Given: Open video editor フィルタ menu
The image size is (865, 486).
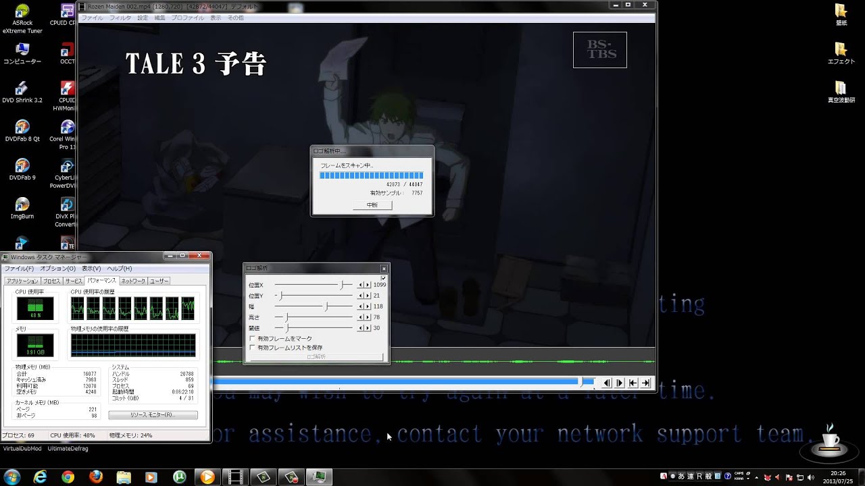Looking at the screenshot, I should [120, 18].
